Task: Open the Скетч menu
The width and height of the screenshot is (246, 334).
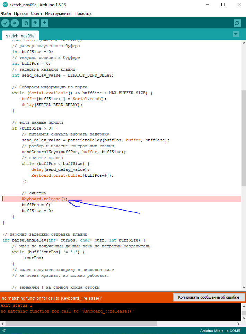Action: pyautogui.click(x=36, y=14)
